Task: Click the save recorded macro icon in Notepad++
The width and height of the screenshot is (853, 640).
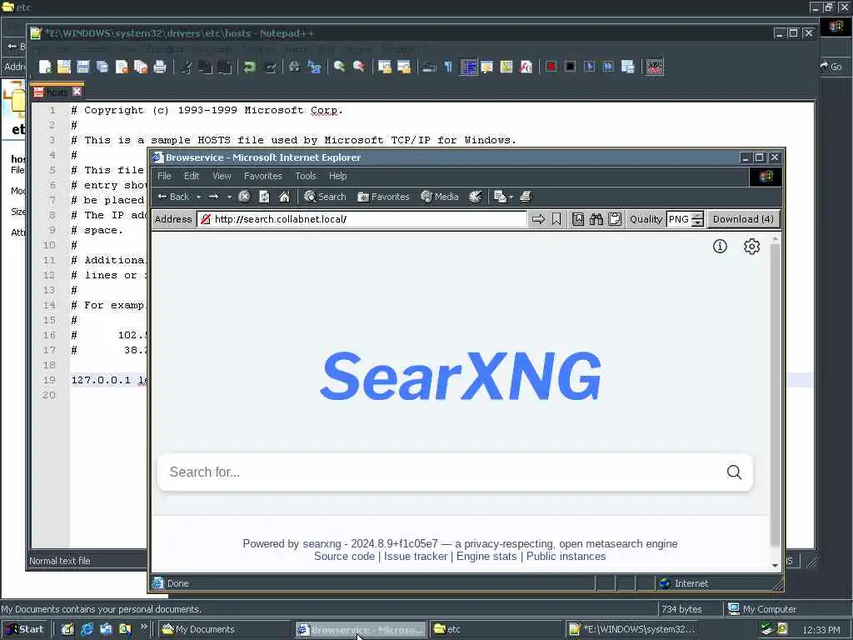Action: point(628,67)
